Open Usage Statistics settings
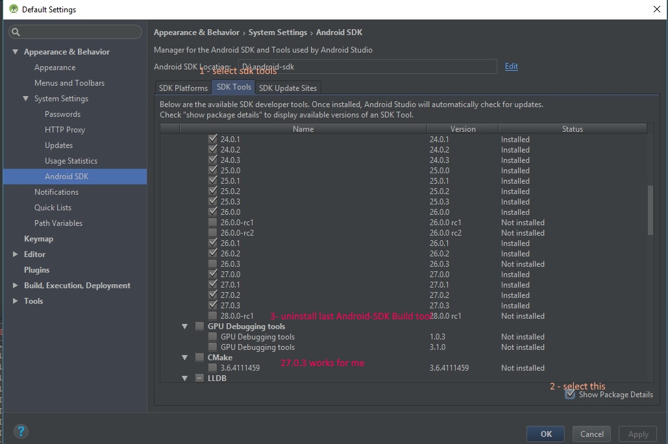This screenshot has width=668, height=444. 71,160
